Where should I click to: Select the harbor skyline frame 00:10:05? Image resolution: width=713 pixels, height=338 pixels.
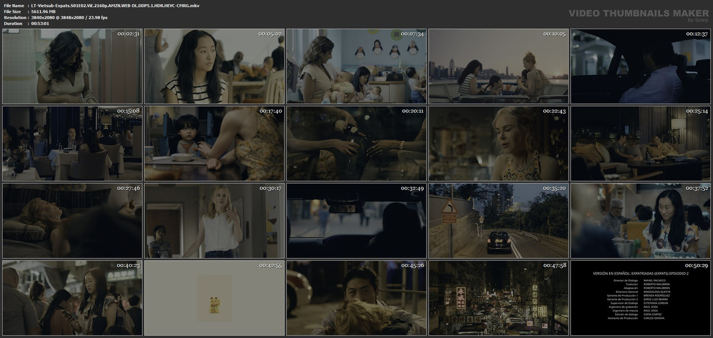(x=499, y=66)
